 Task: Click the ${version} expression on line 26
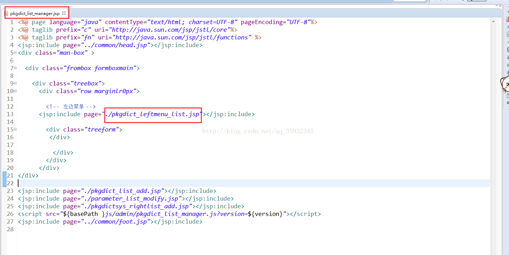coord(265,214)
